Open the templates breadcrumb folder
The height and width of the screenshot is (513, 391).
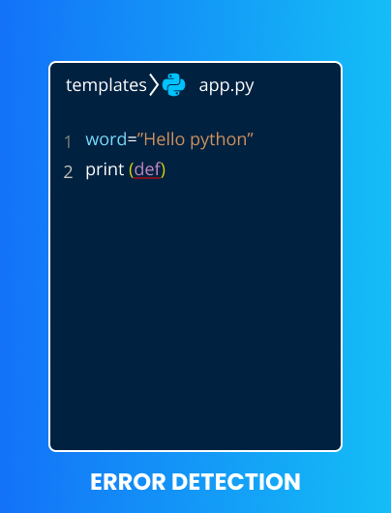[x=106, y=85]
